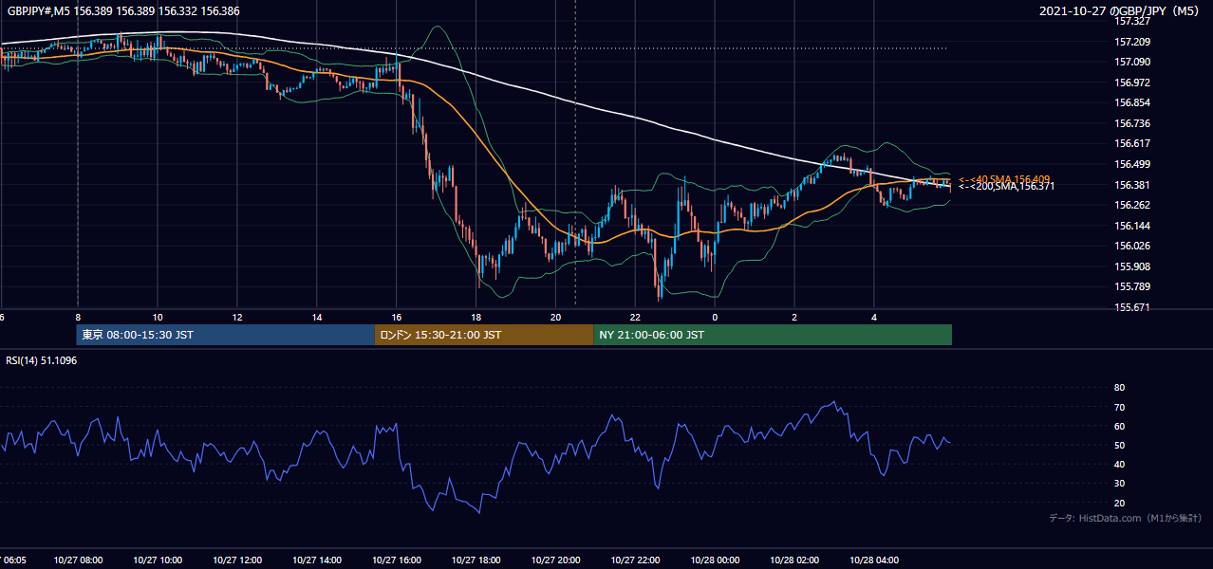Click hour label 16 under price chart

click(397, 318)
